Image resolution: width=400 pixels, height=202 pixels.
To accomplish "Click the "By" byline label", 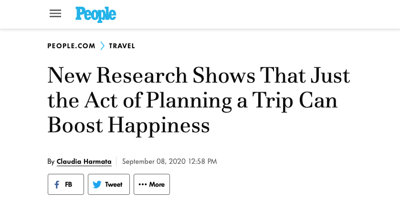I will point(51,161).
